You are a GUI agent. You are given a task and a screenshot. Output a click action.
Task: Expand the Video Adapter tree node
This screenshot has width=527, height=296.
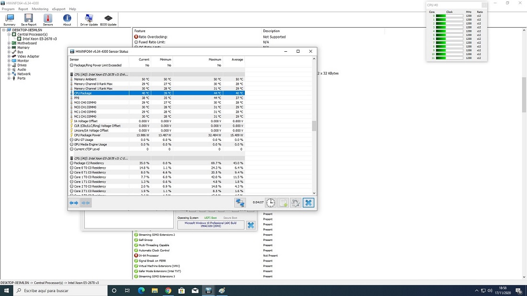coord(9,57)
